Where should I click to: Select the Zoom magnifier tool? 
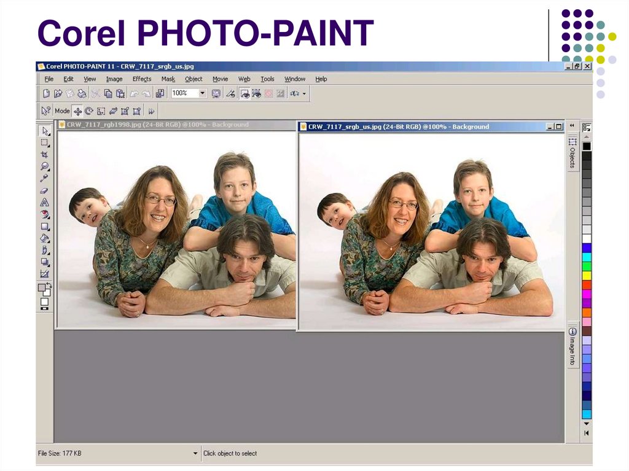(45, 166)
